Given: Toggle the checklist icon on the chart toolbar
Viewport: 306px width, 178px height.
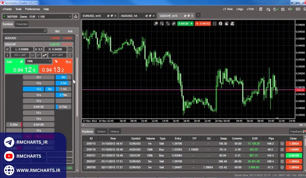Looking at the screenshot, I should coord(215,23).
